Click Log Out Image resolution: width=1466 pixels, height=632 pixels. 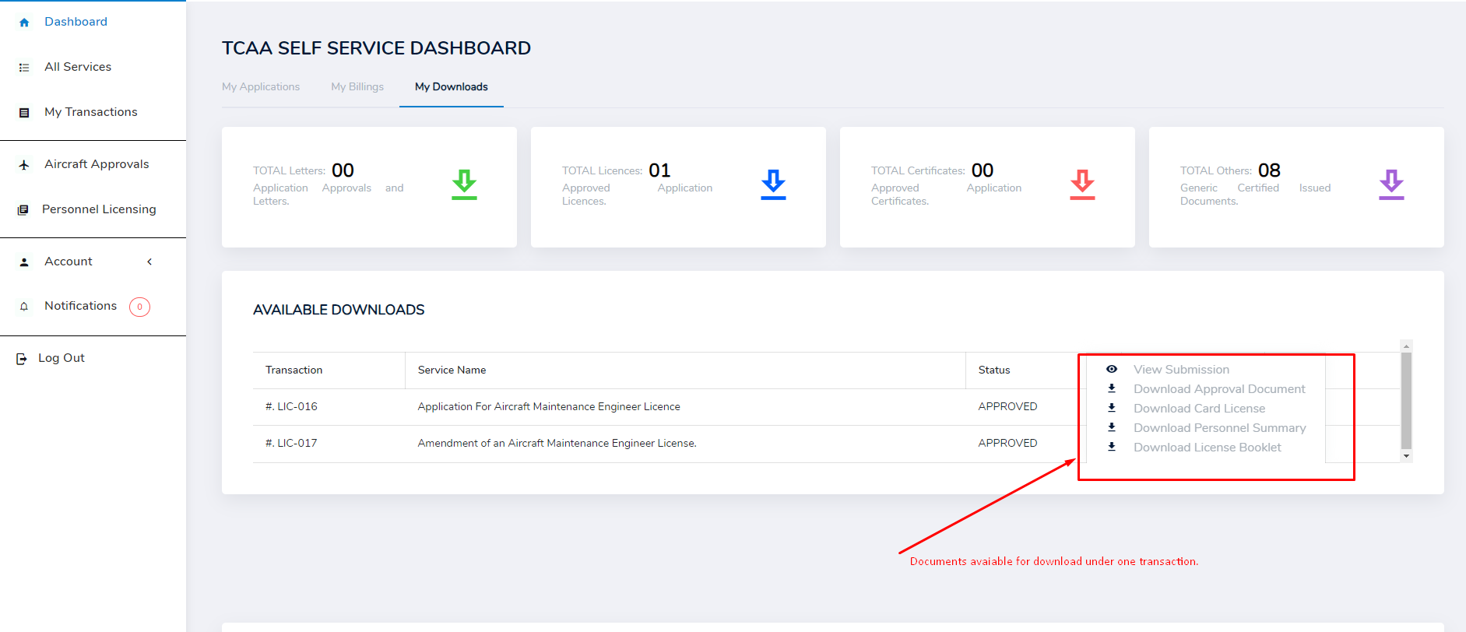coord(62,358)
